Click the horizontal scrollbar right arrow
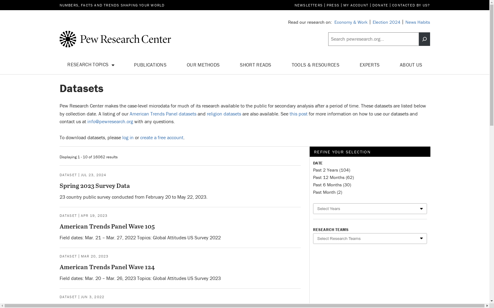 pyautogui.click(x=487, y=306)
